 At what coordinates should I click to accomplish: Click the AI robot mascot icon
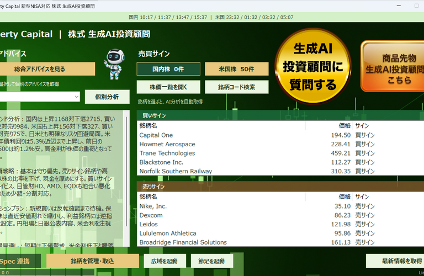pos(114,64)
